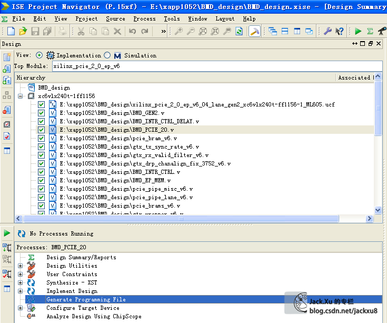Click the Zoom Out magnifier icon
This screenshot has height=323, width=387.
tap(191, 31)
